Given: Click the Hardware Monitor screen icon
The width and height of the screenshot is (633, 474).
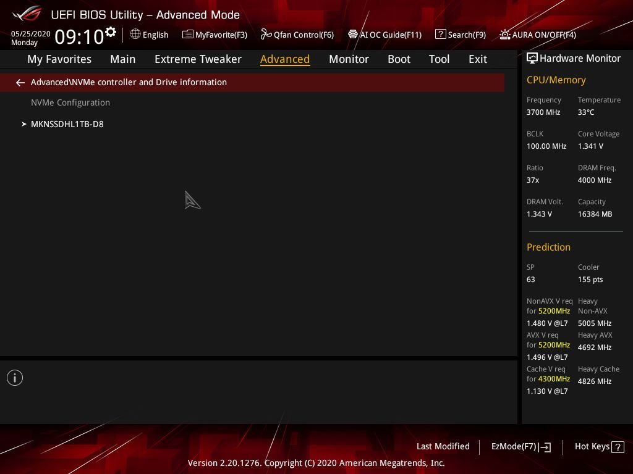Looking at the screenshot, I should point(532,59).
